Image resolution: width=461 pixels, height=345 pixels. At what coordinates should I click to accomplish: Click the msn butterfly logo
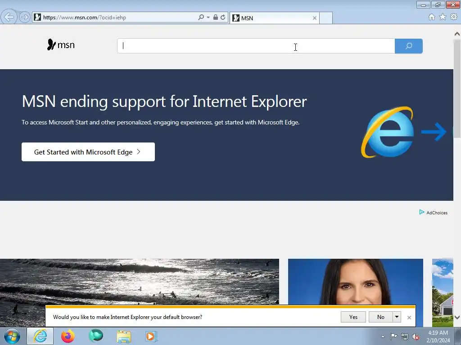pyautogui.click(x=61, y=44)
